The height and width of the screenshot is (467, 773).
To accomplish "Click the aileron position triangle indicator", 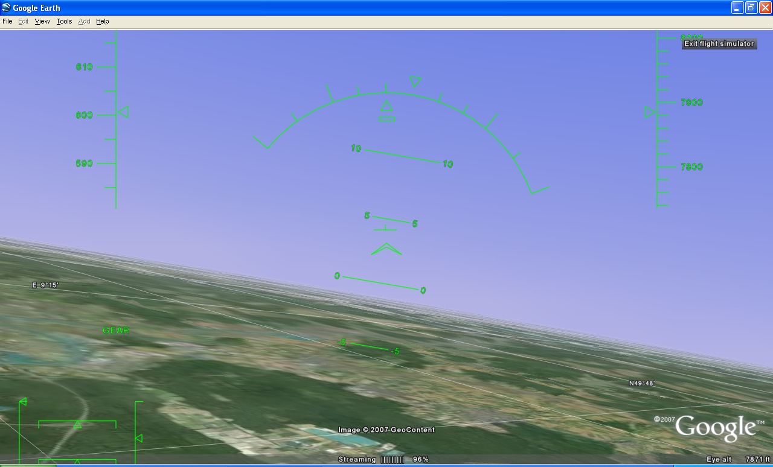I will click(77, 425).
